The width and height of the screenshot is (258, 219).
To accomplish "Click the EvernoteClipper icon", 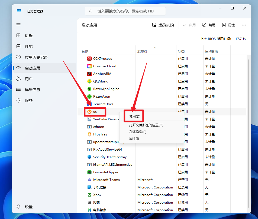I will coord(89,172).
